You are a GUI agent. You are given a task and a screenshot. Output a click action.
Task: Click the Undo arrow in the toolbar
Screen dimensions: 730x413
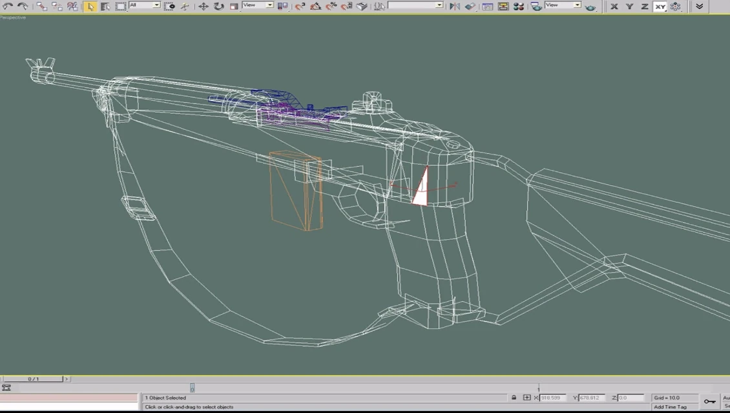(x=7, y=6)
